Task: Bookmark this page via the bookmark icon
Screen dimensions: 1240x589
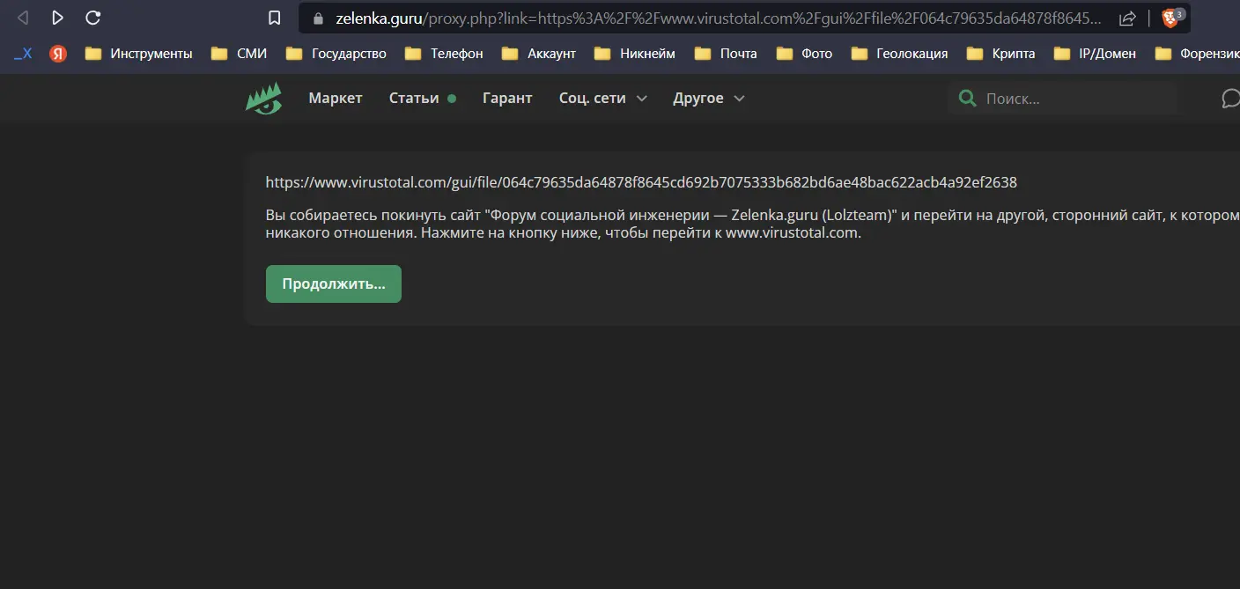Action: click(275, 18)
